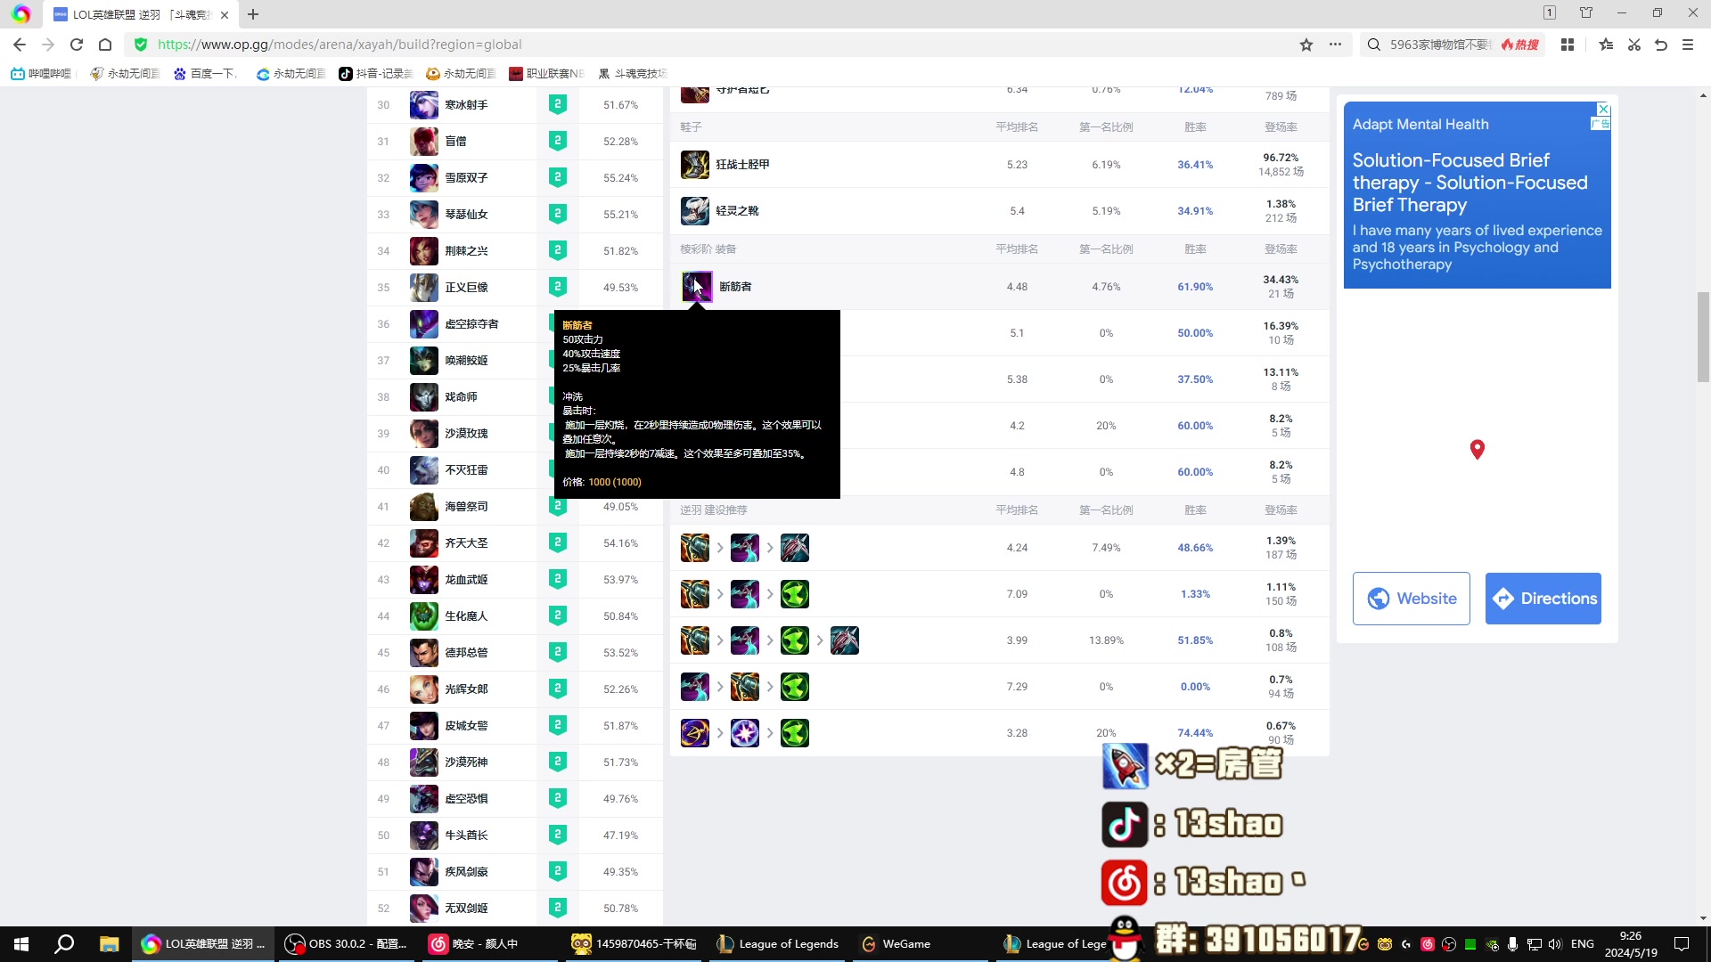The image size is (1711, 962).
Task: Select champion 皮城女警 icon
Action: coord(424,726)
